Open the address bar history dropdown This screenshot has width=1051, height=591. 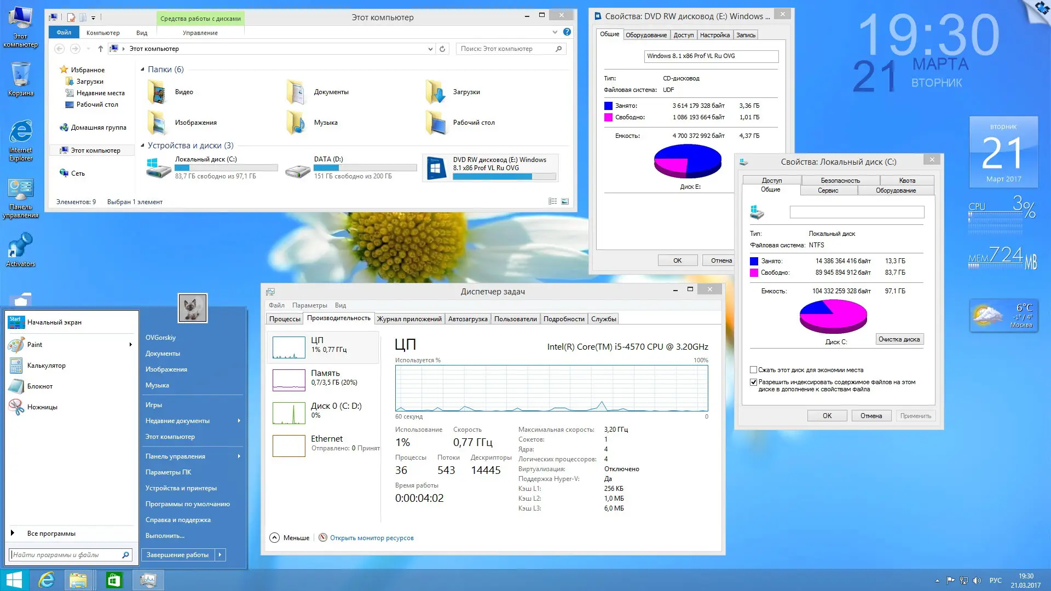(x=430, y=49)
